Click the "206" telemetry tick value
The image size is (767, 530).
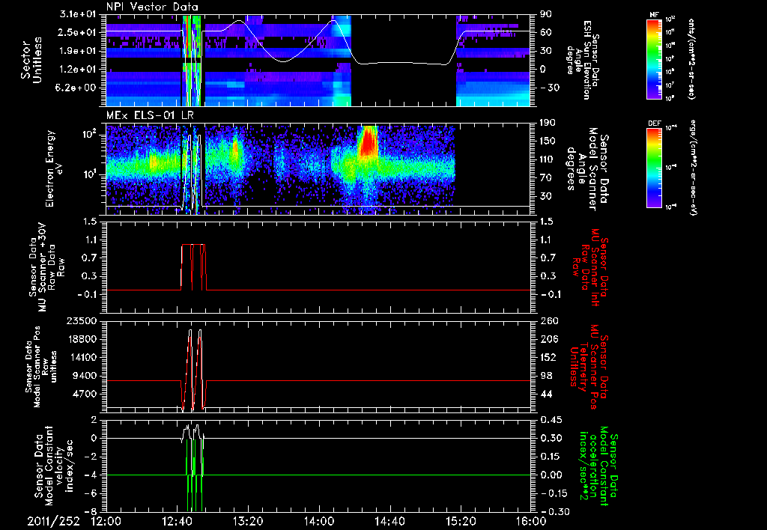[548, 339]
